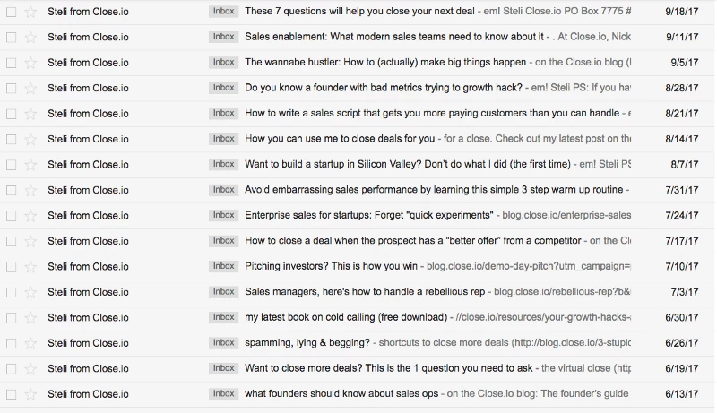This screenshot has width=717, height=413.
Task: Tick checkbox for the 8/28/17 email
Action: 11,89
